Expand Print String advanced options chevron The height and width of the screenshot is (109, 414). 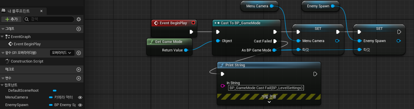pos(269,102)
